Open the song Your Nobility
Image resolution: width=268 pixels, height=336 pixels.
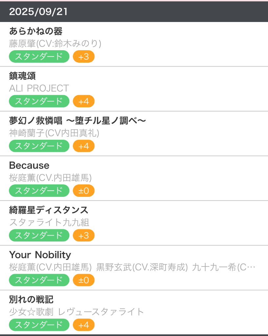click(40, 255)
